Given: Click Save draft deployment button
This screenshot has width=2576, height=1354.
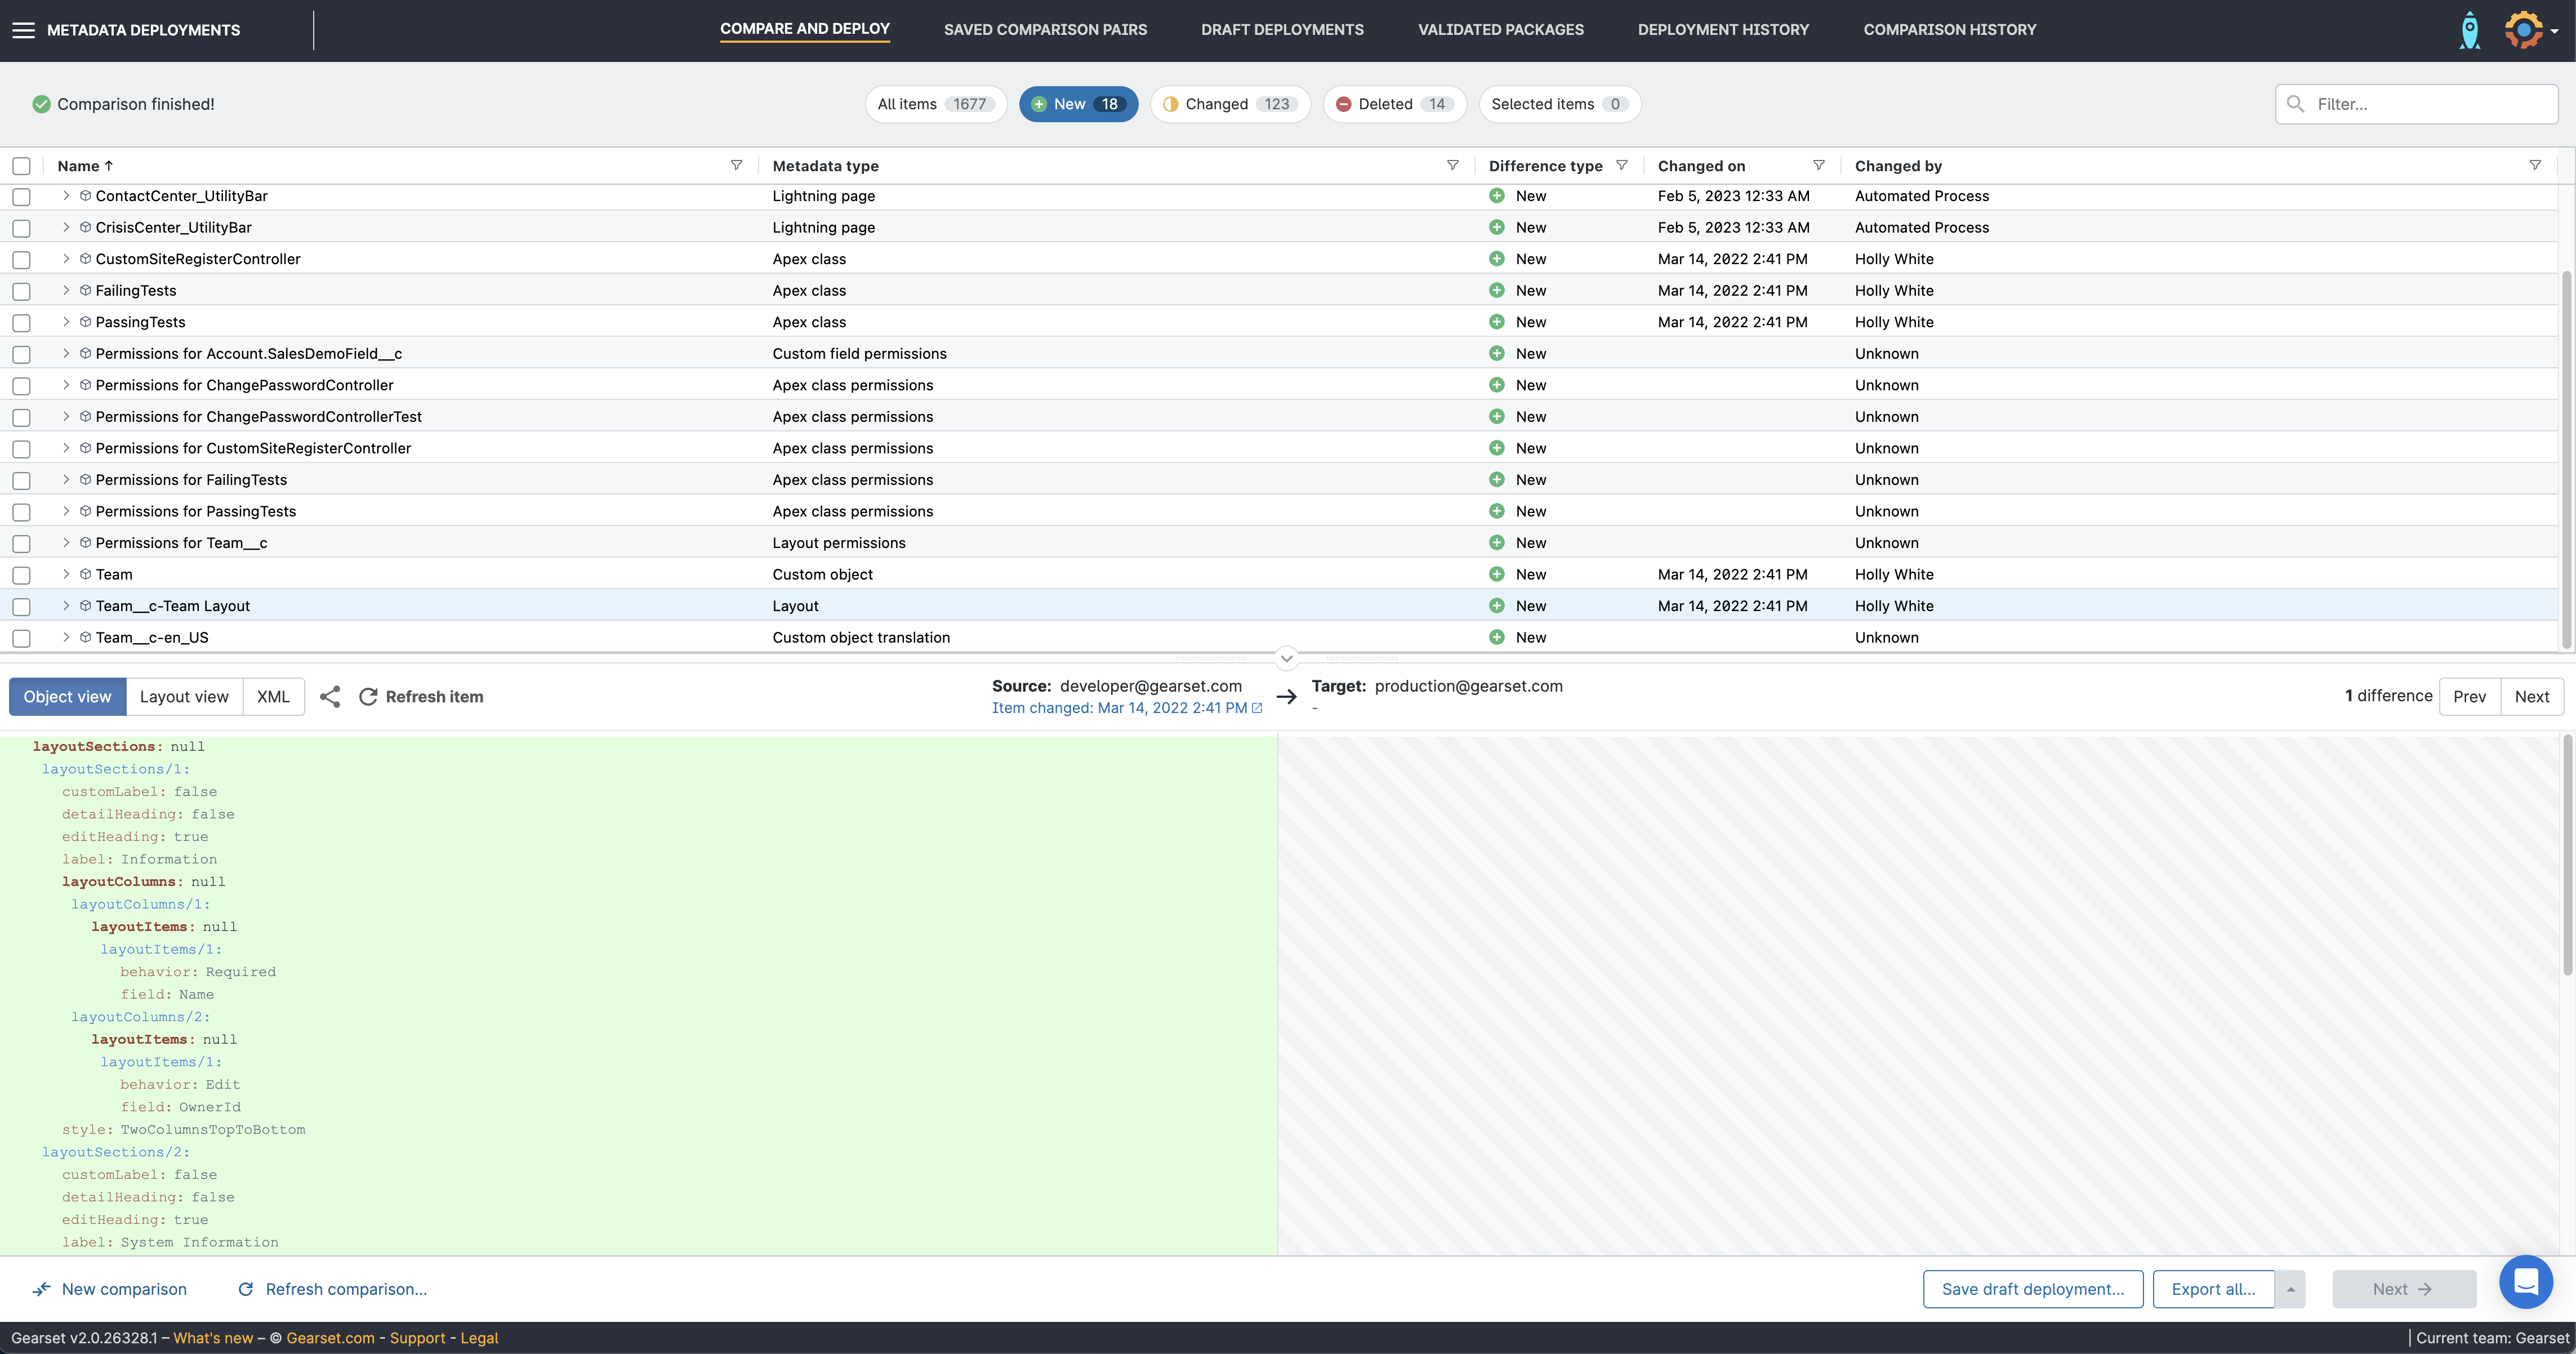Looking at the screenshot, I should pyautogui.click(x=2032, y=1289).
